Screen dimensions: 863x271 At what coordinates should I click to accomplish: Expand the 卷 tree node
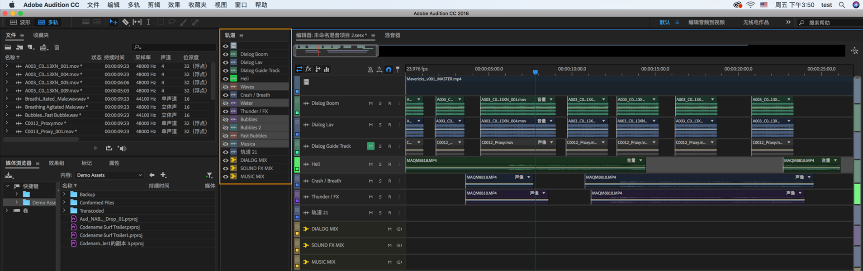pyautogui.click(x=7, y=210)
